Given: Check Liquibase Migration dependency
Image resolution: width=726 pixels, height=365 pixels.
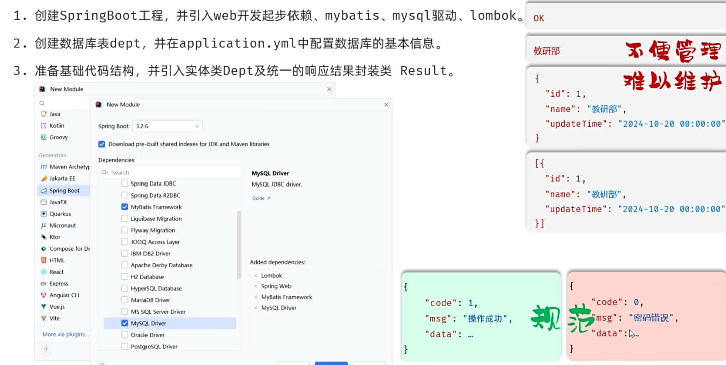Looking at the screenshot, I should click(125, 219).
